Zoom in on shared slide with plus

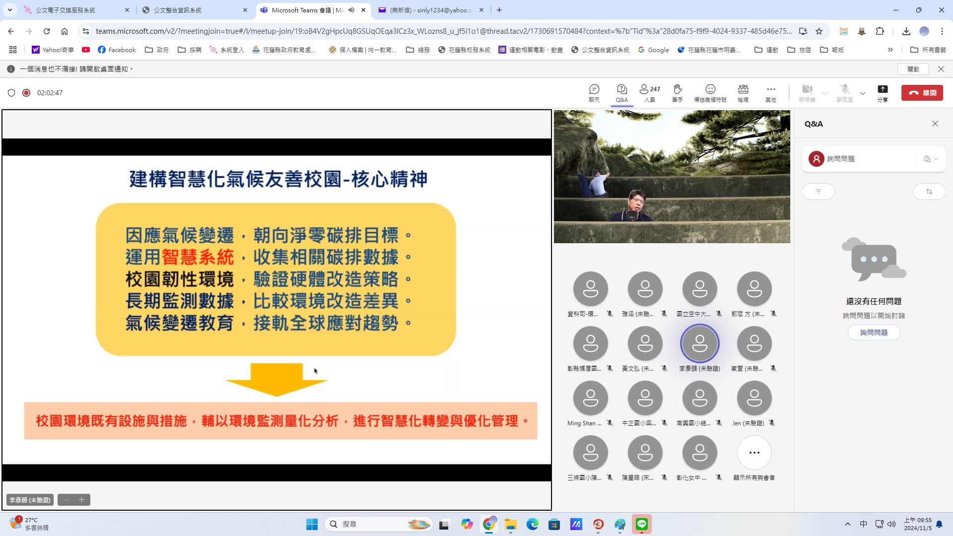(x=82, y=500)
